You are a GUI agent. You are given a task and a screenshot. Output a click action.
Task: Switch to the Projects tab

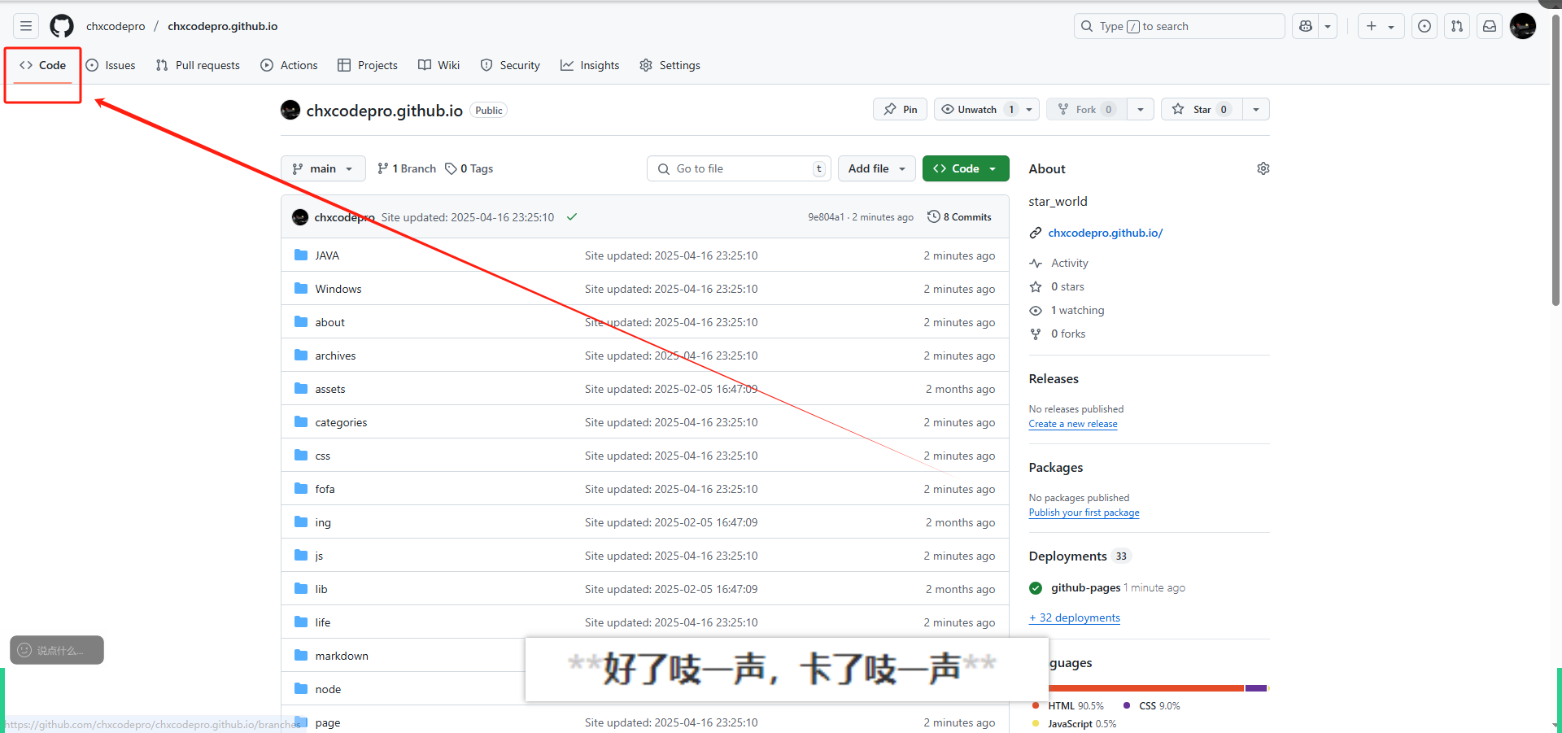[x=368, y=65]
